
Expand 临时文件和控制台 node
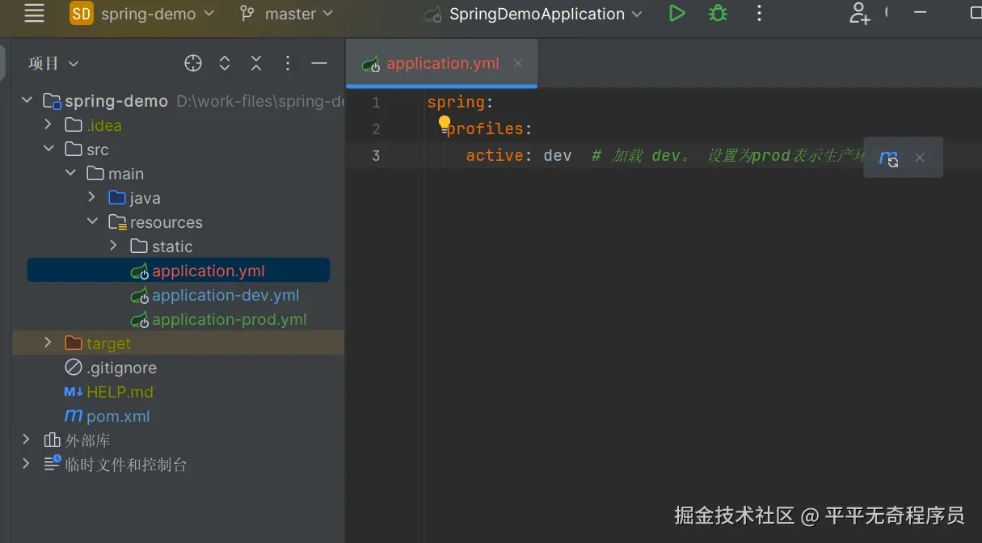(x=27, y=464)
